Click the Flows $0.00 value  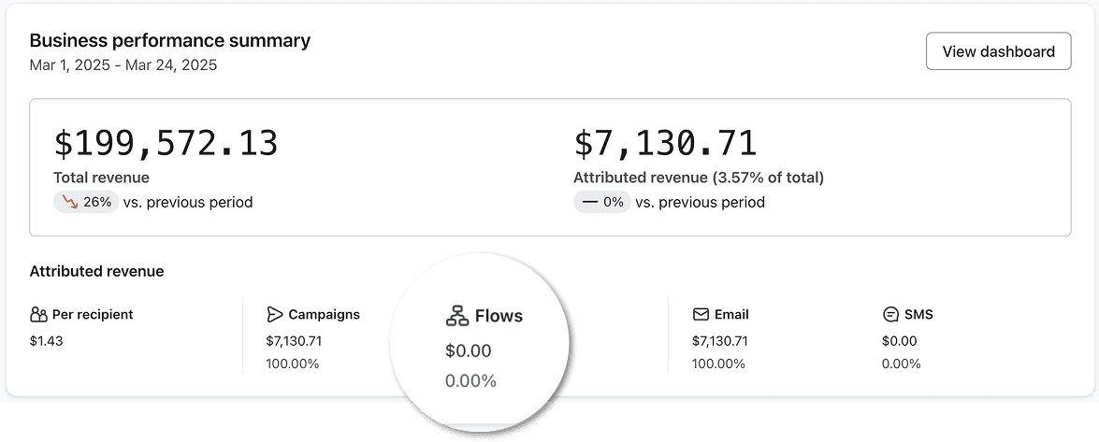[x=469, y=351]
